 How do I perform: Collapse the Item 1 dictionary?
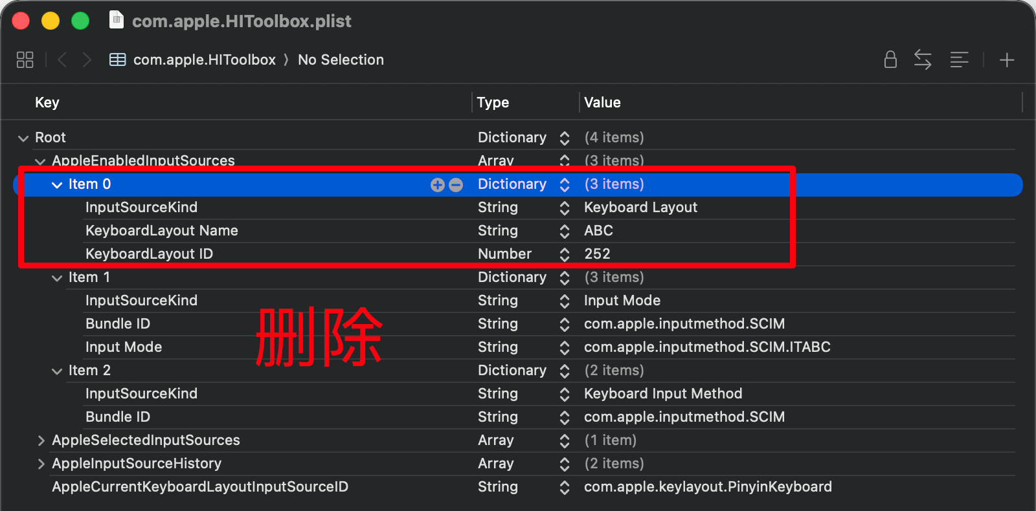[x=57, y=278]
